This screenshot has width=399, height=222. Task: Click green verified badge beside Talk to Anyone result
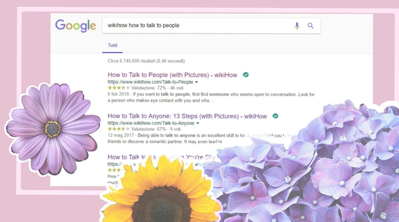275,116
